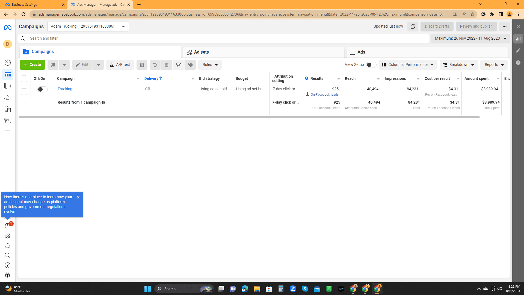The height and width of the screenshot is (295, 524).
Task: Click the sidebar Search magnifier icon
Action: tap(8, 255)
